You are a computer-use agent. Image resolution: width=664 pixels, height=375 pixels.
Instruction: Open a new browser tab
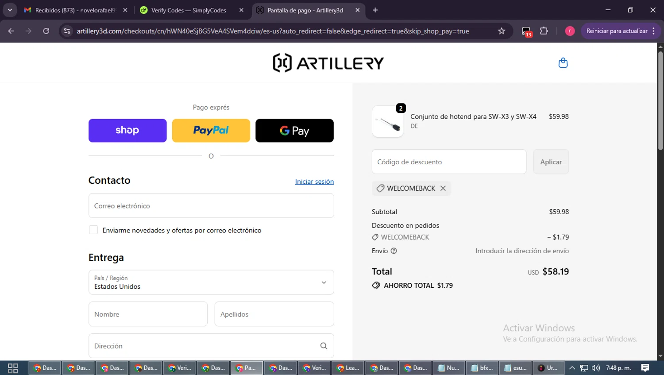pos(375,10)
